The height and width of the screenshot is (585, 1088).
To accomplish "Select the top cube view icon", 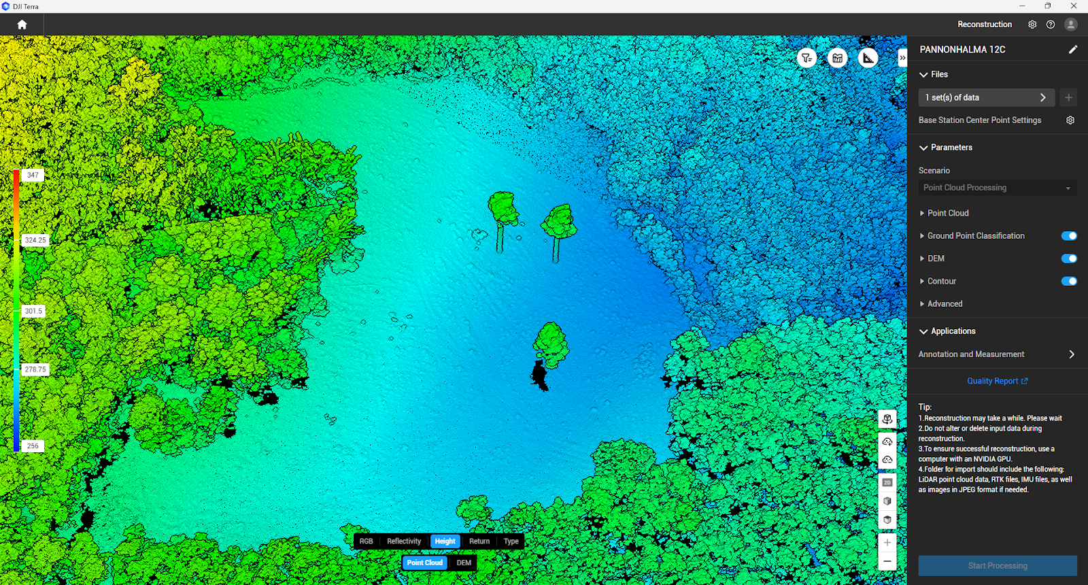I will 887,520.
